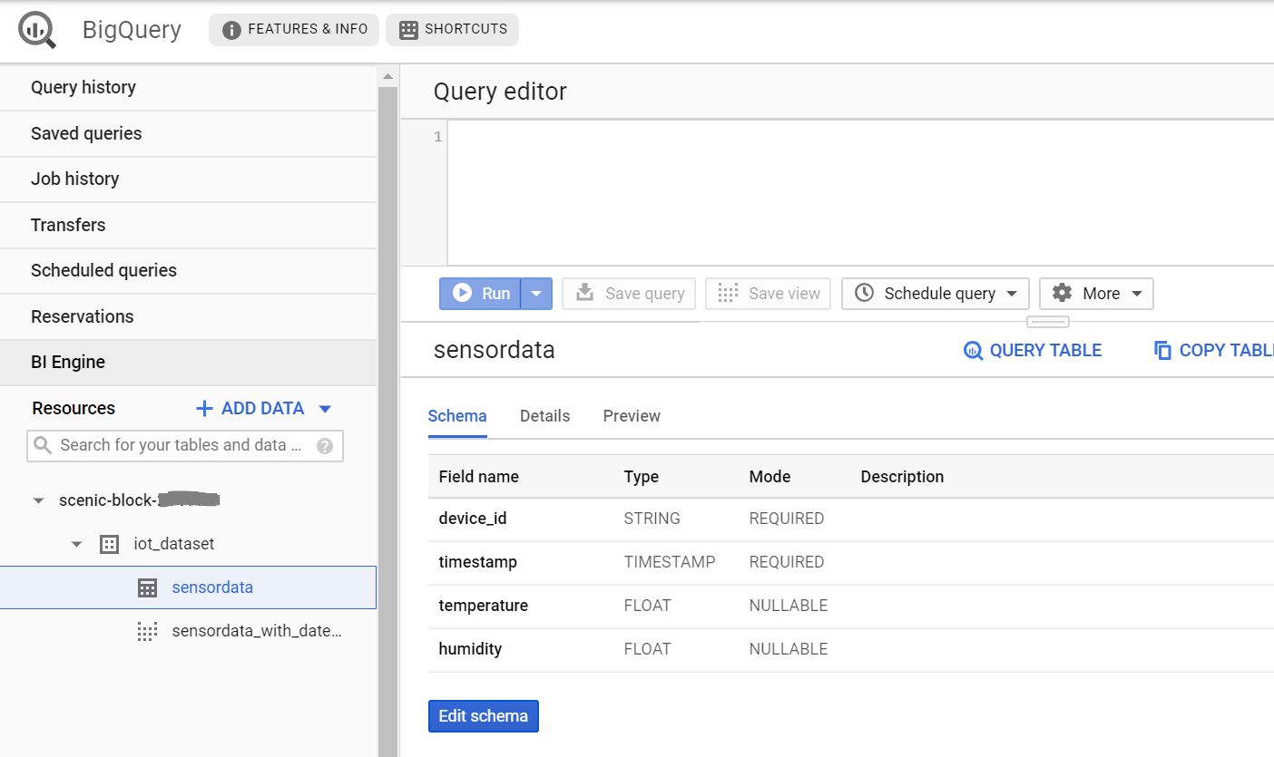Click the humidity field name

470,649
